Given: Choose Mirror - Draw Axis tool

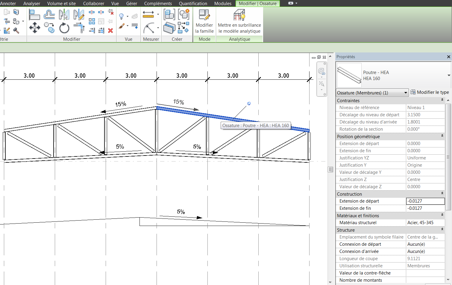Looking at the screenshot, I should click(x=79, y=14).
